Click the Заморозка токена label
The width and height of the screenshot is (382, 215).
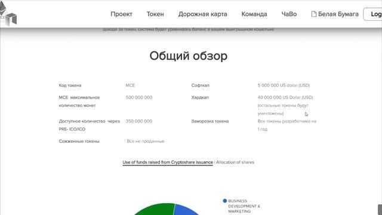click(x=210, y=121)
